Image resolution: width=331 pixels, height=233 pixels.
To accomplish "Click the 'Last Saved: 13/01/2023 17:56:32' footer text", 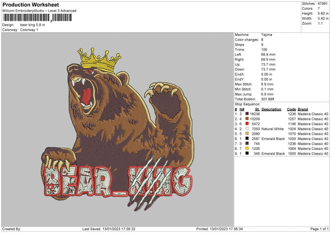I will click(x=109, y=229).
